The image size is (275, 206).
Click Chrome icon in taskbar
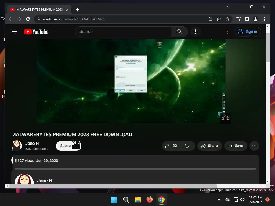coord(161,200)
